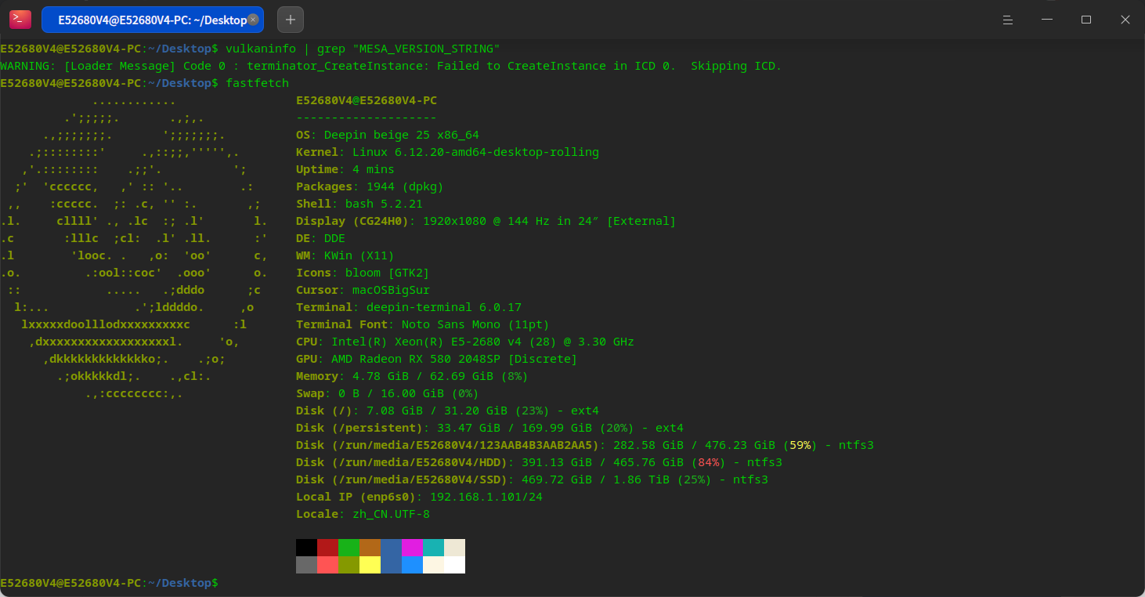The image size is (1145, 597).
Task: Click the Local IP 192.168.1.101/24 line
Action: pos(419,497)
